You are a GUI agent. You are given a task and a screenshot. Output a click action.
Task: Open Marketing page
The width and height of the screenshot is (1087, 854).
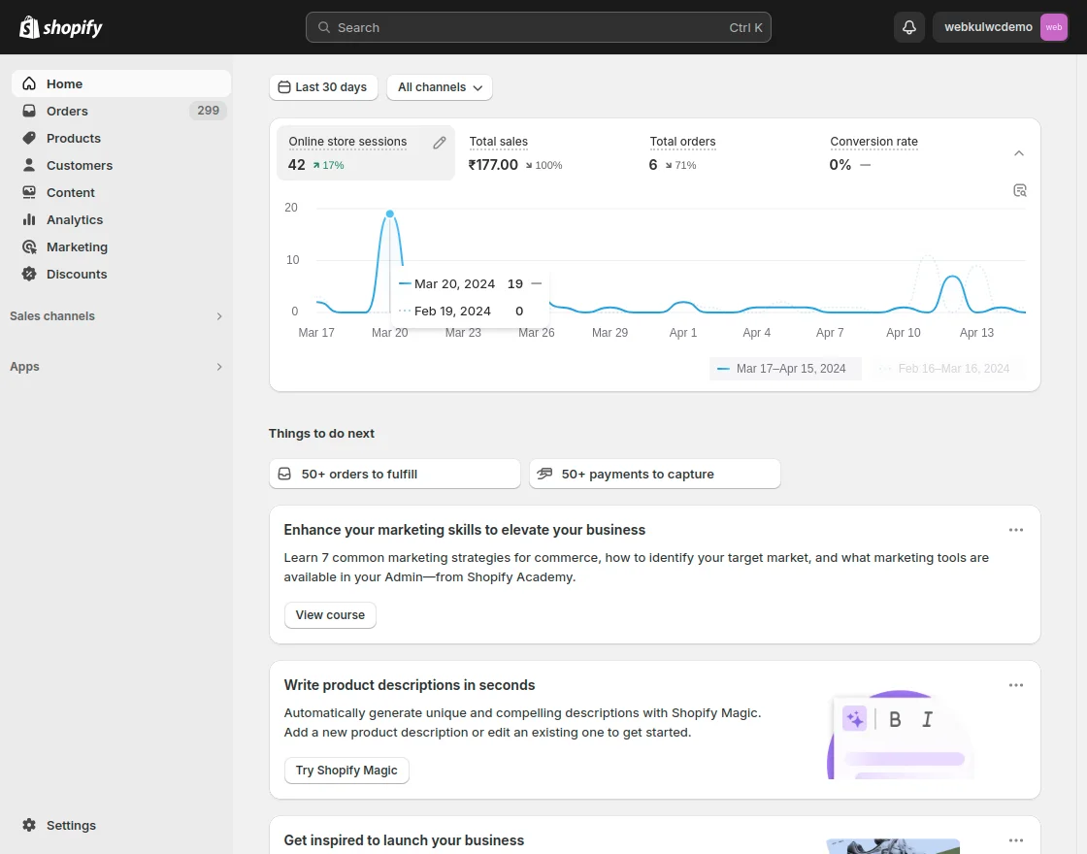pos(121,246)
